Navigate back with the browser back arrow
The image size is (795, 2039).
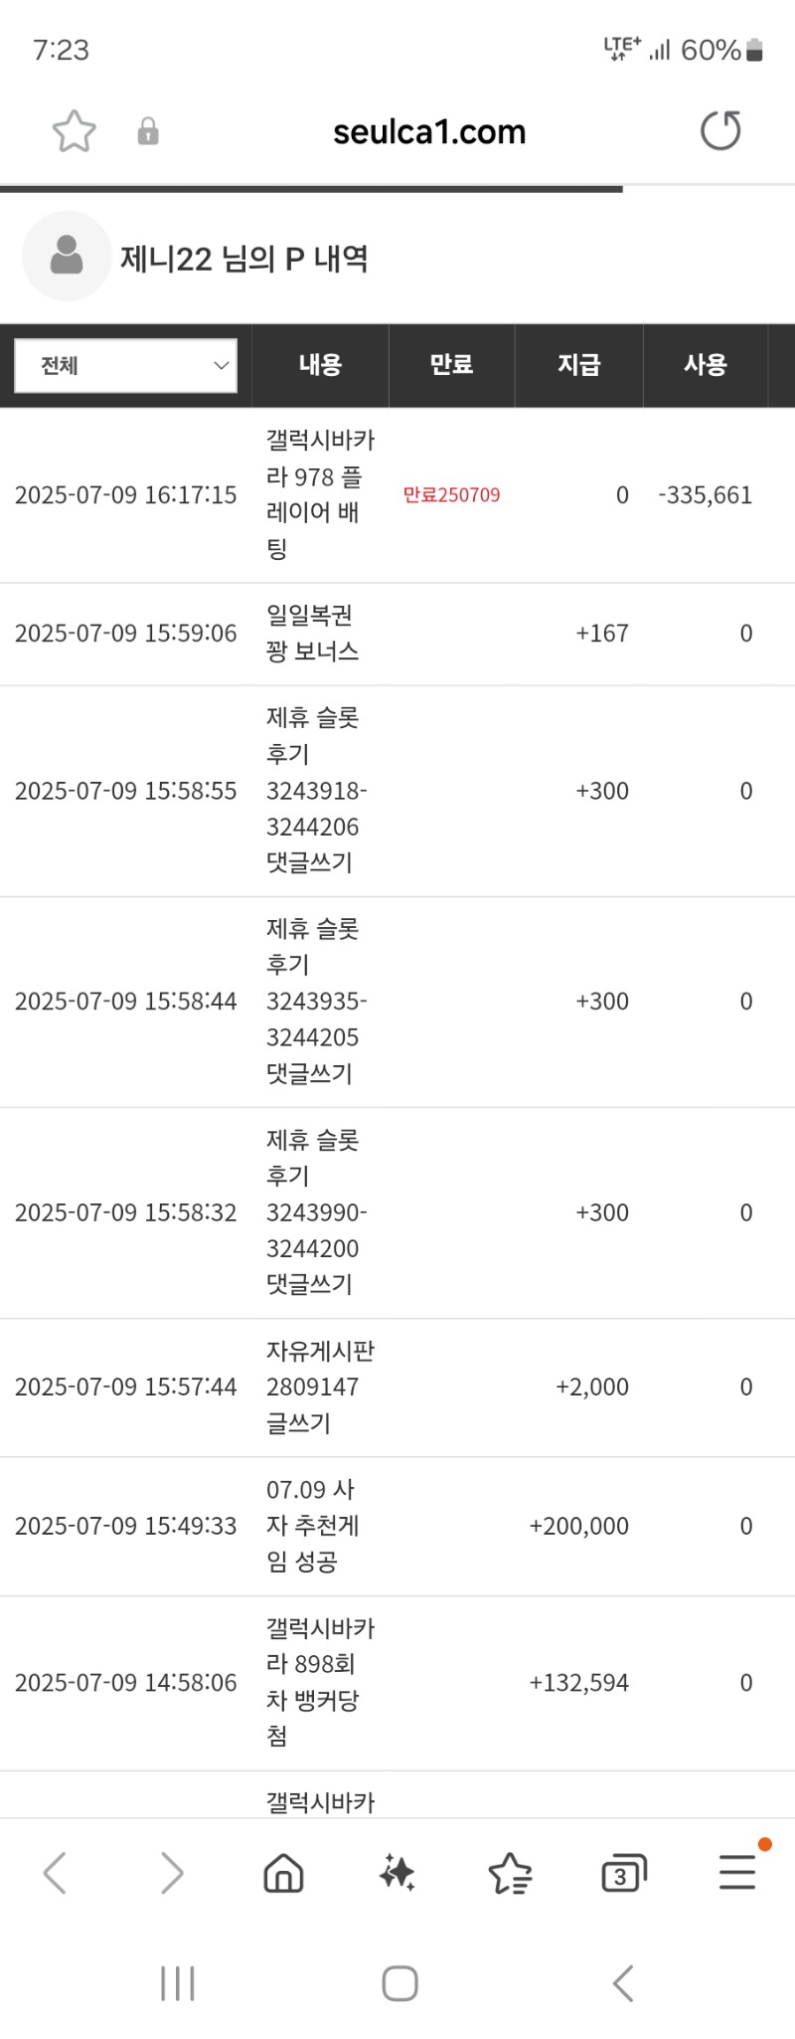tap(56, 1873)
